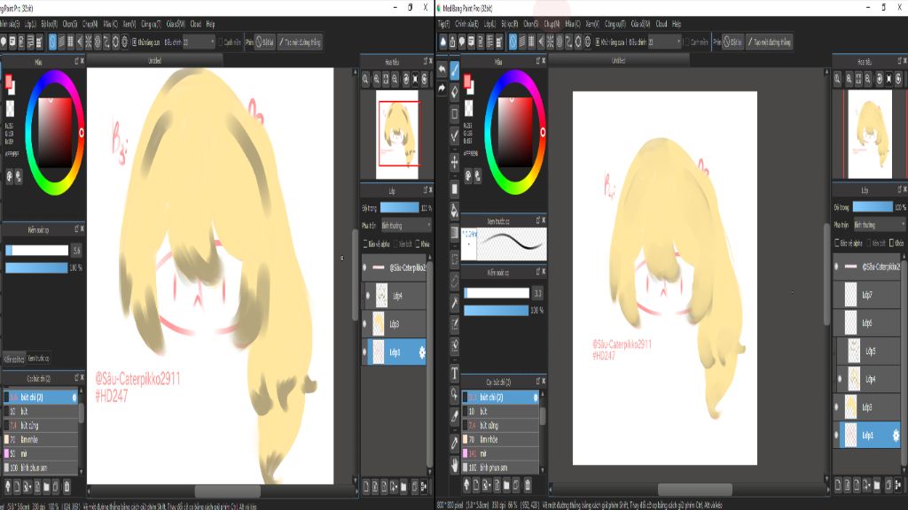Select snap off icon in right window toolbar

point(513,42)
